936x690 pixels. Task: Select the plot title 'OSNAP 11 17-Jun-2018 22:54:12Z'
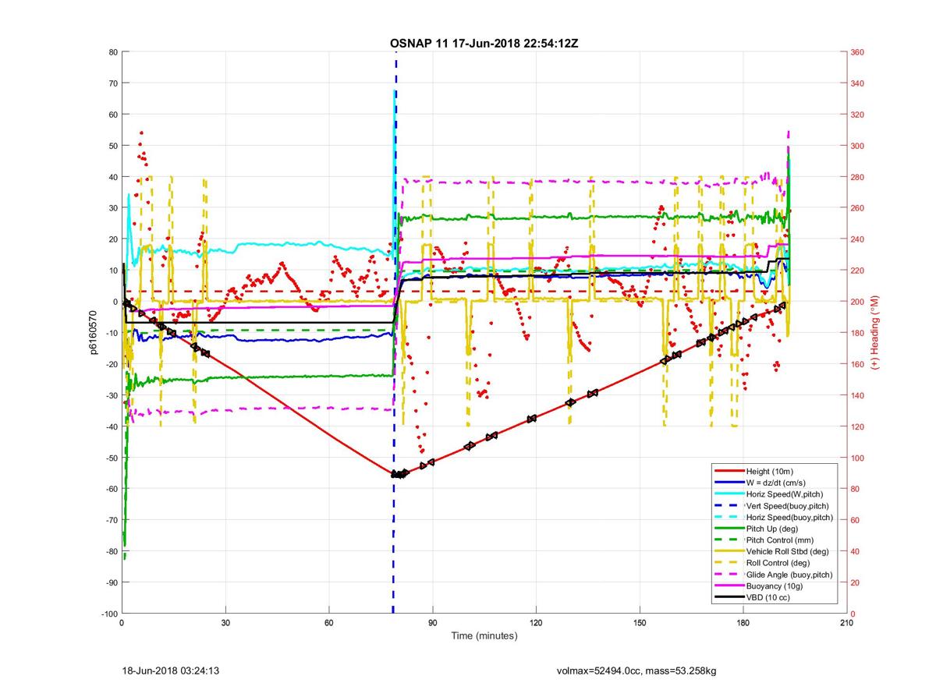click(x=484, y=44)
